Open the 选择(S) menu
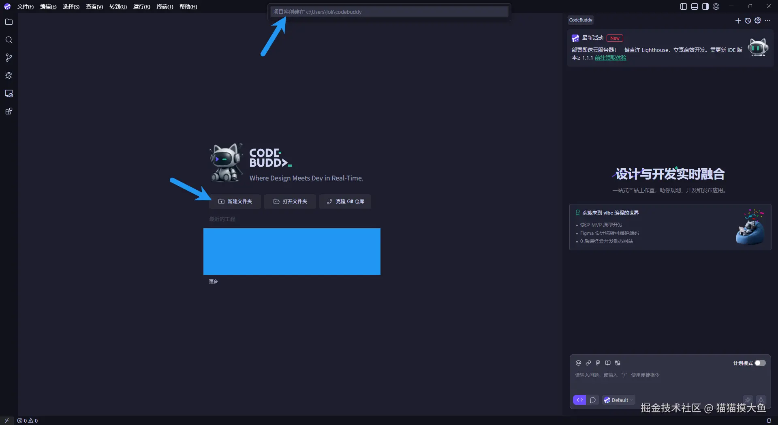Screen dimensions: 778x425 (71, 6)
